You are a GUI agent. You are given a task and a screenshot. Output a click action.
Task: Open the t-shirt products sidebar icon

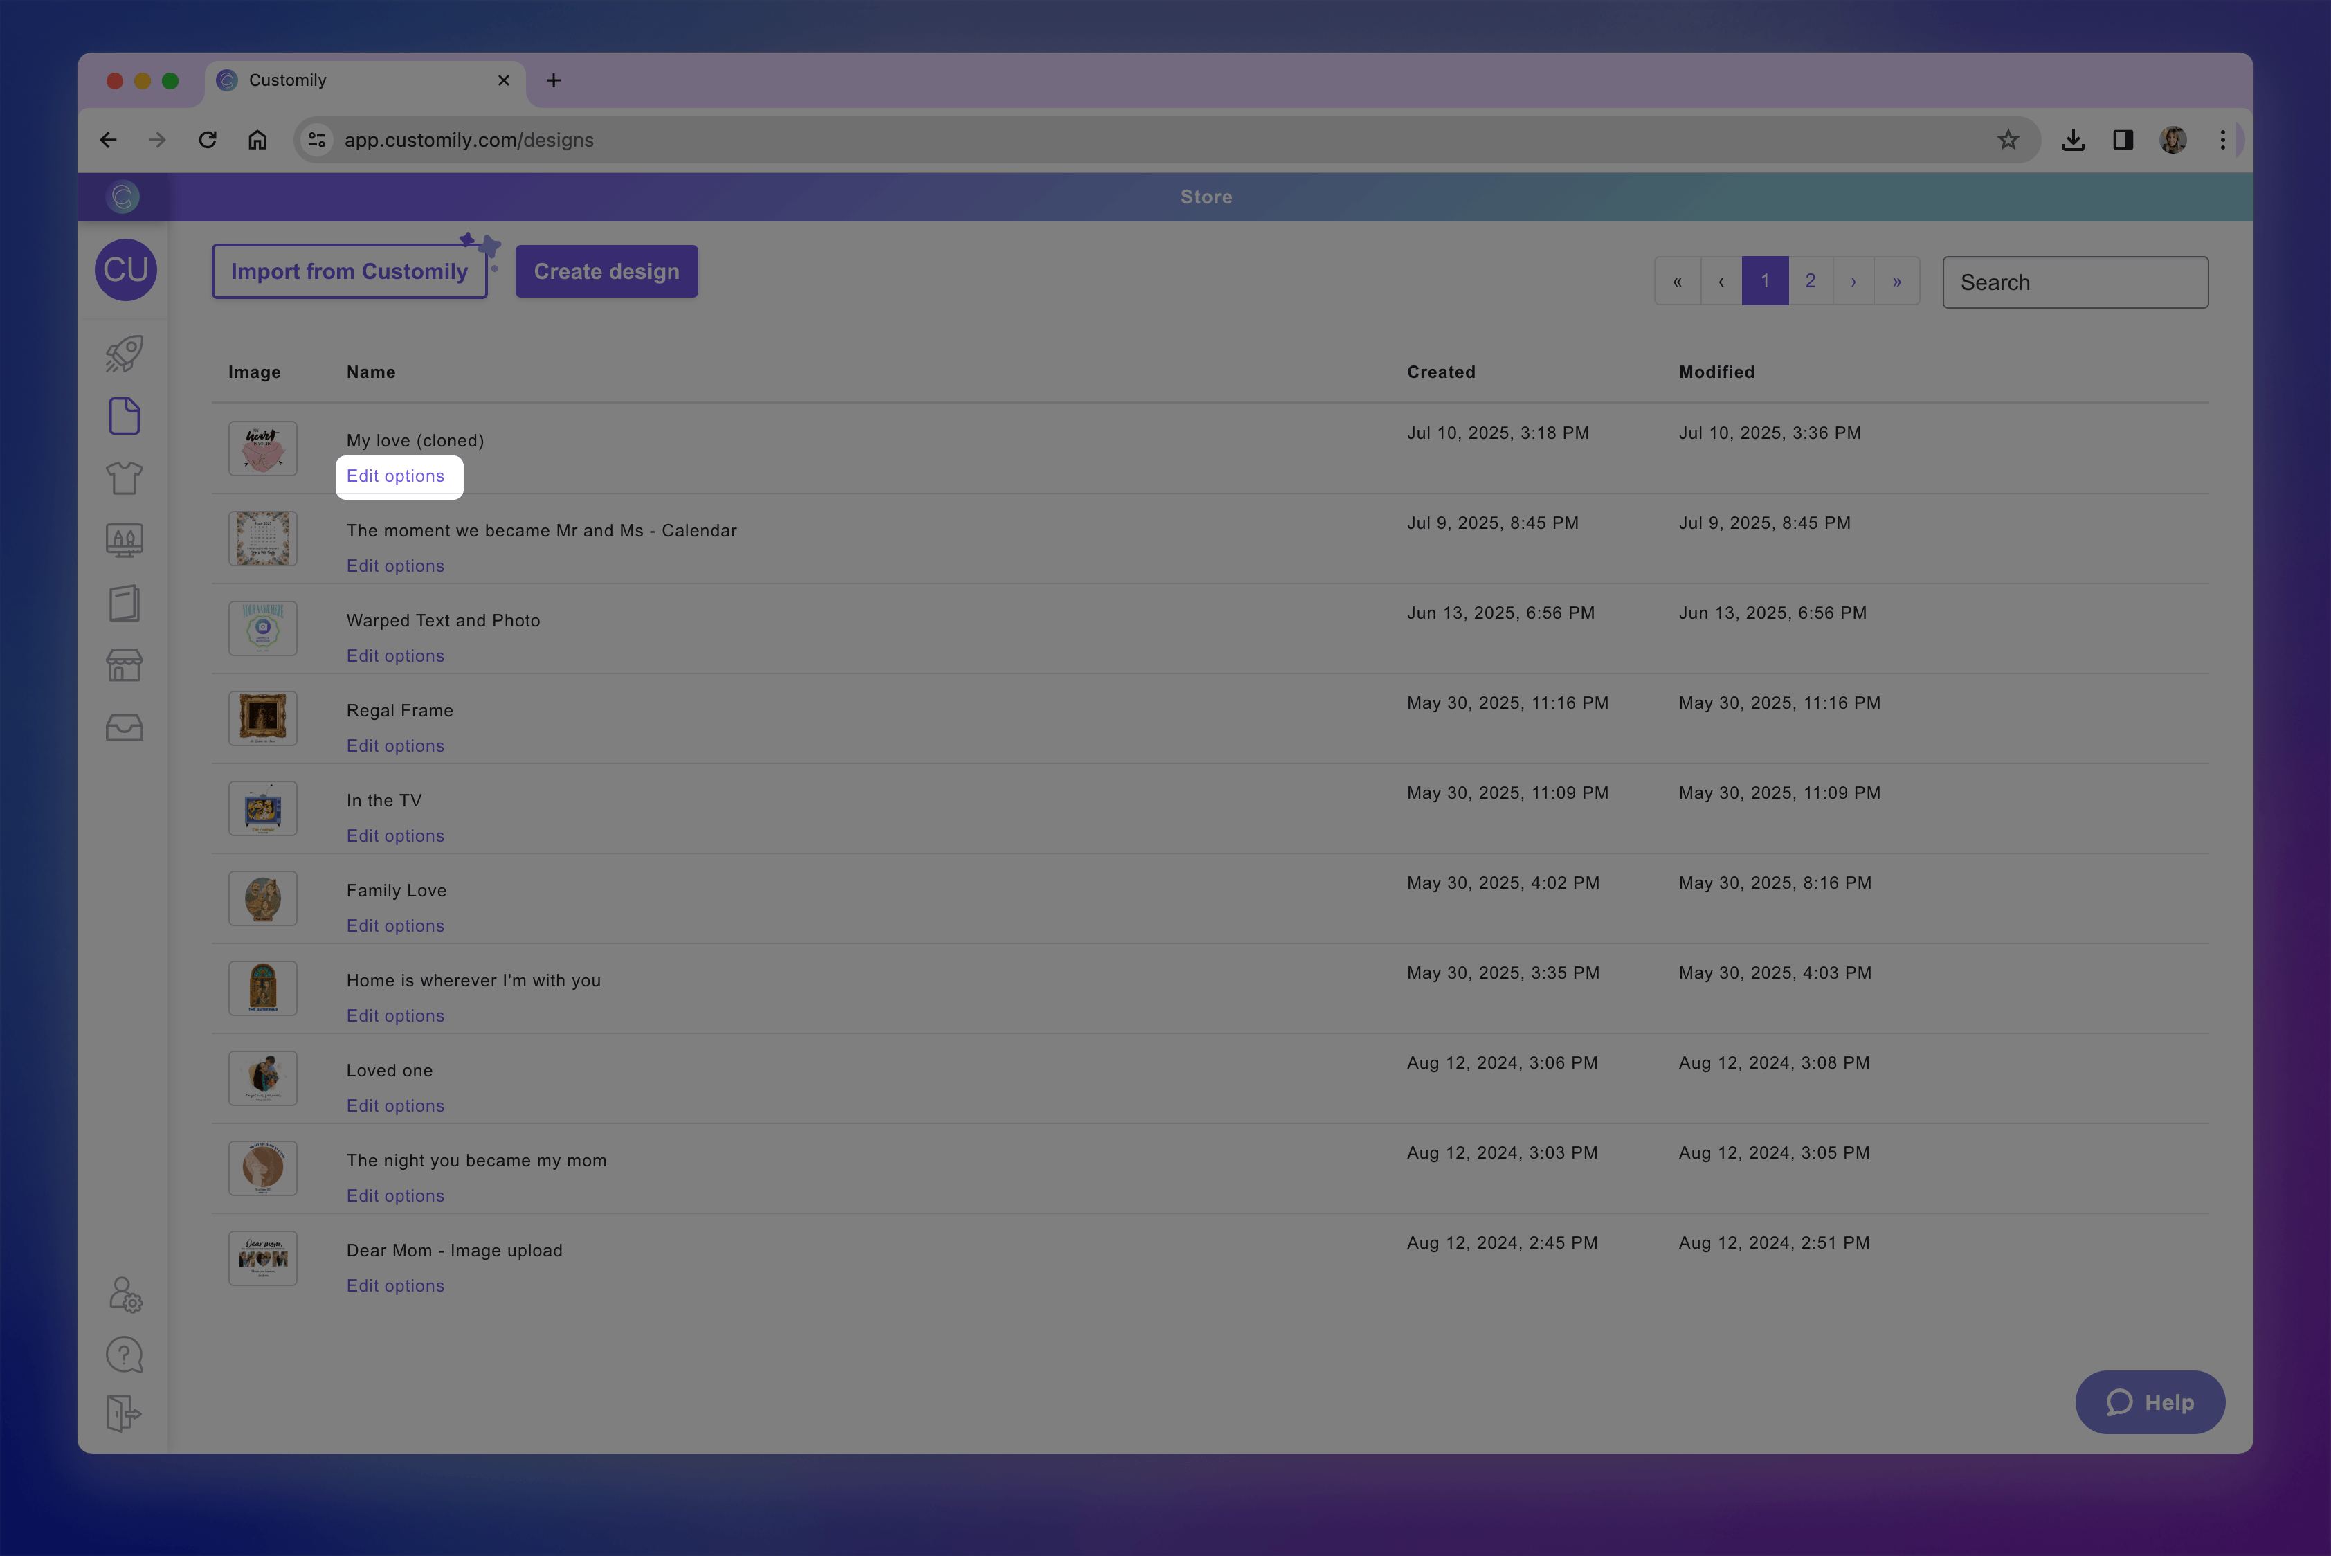tap(124, 478)
